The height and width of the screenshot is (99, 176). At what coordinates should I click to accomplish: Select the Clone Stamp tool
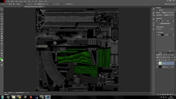coord(2,29)
